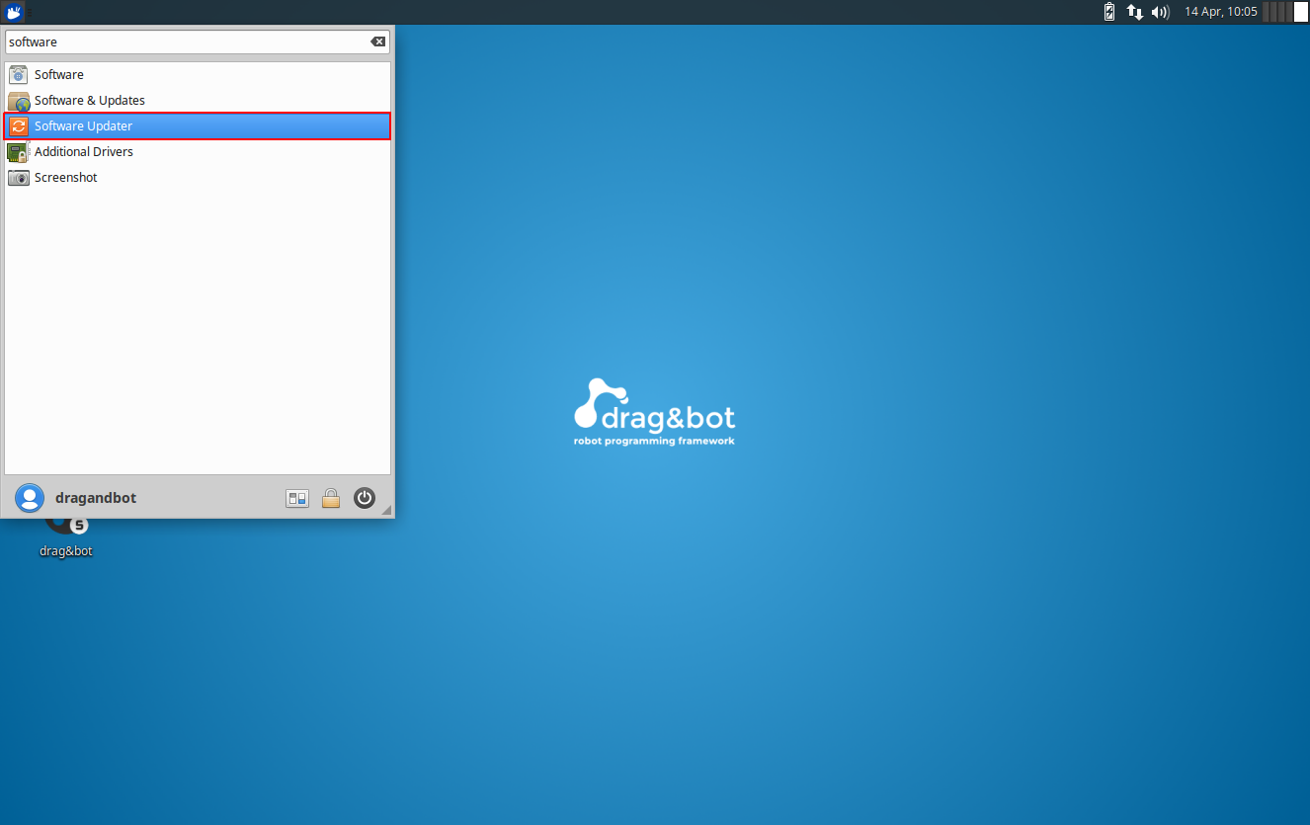The height and width of the screenshot is (825, 1310).
Task: Click the menu resize grip in the corner
Action: pyautogui.click(x=386, y=510)
